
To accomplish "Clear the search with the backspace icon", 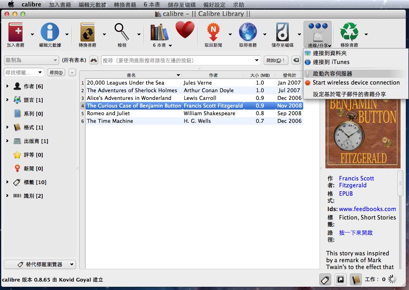I will tap(296, 60).
